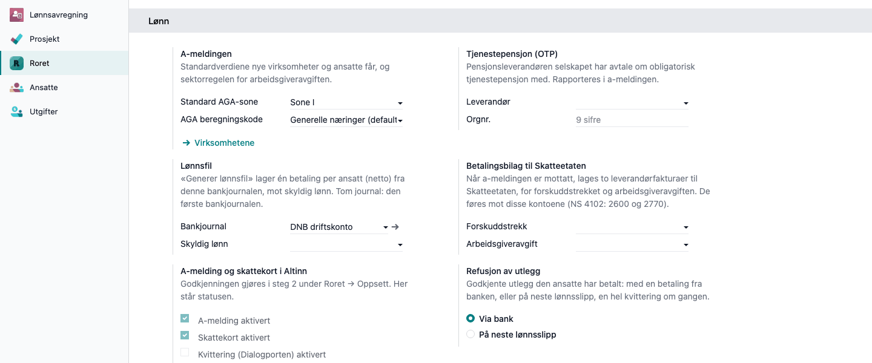
Task: Select På neste lønnsslipp radio option
Action: click(471, 334)
